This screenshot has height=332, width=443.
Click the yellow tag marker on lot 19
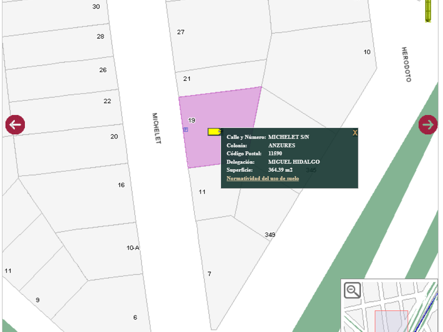[x=215, y=132]
